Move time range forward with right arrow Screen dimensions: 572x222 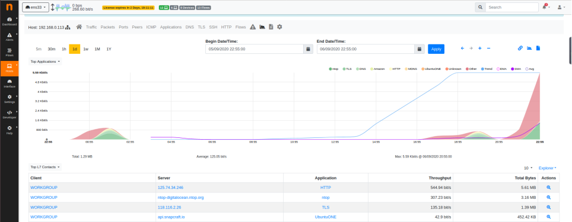(471, 48)
